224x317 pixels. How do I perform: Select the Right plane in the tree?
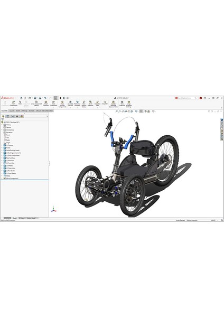point(7,140)
